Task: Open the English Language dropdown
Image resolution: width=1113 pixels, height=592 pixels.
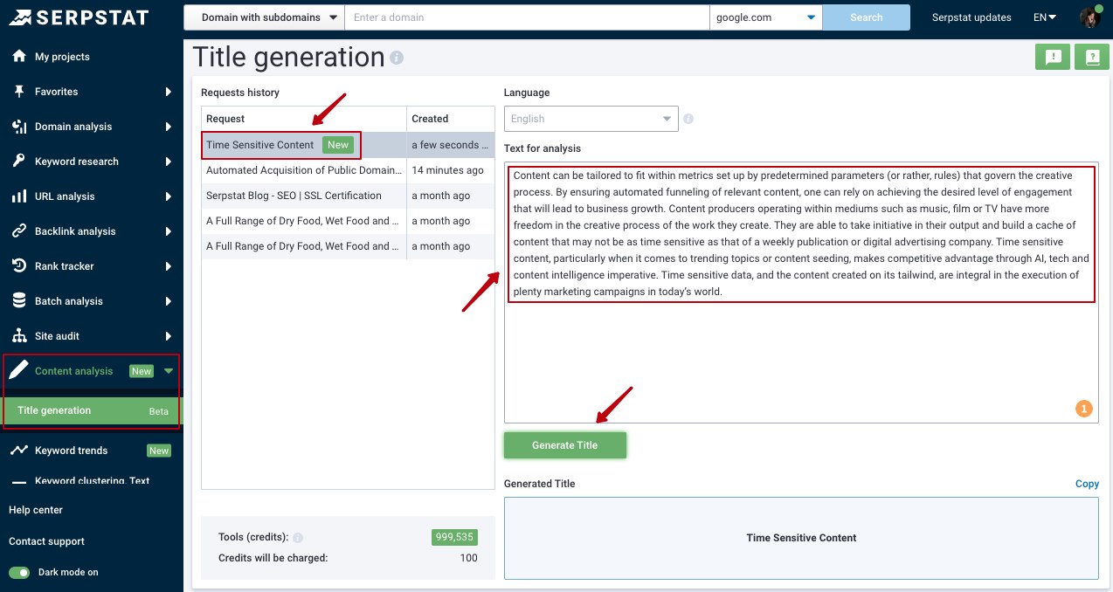Action: coord(591,119)
